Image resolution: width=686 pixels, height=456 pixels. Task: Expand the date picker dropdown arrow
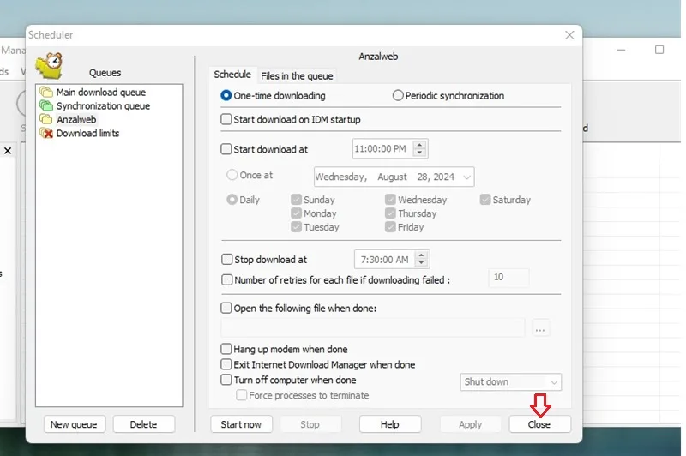click(x=466, y=177)
